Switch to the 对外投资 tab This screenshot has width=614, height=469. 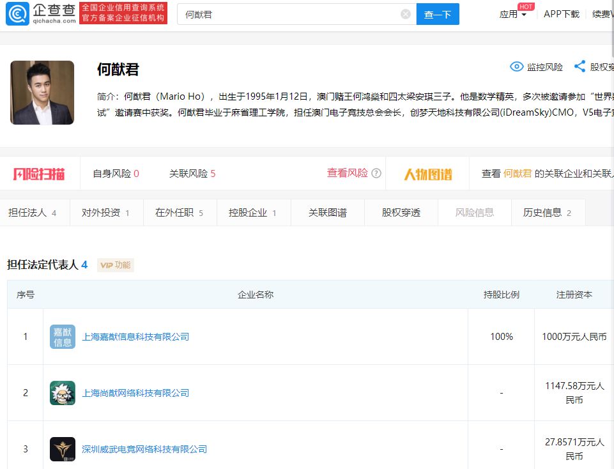tap(105, 213)
